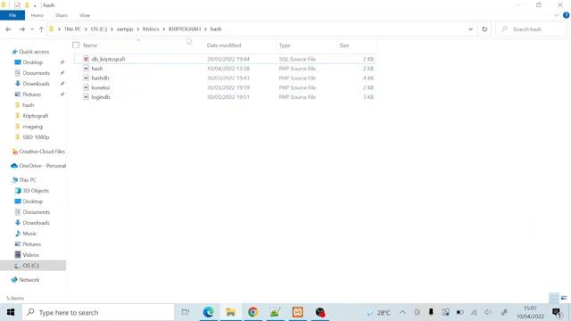Open OneDrive - Personal in navigation pane
The height and width of the screenshot is (321, 571).
(x=42, y=166)
